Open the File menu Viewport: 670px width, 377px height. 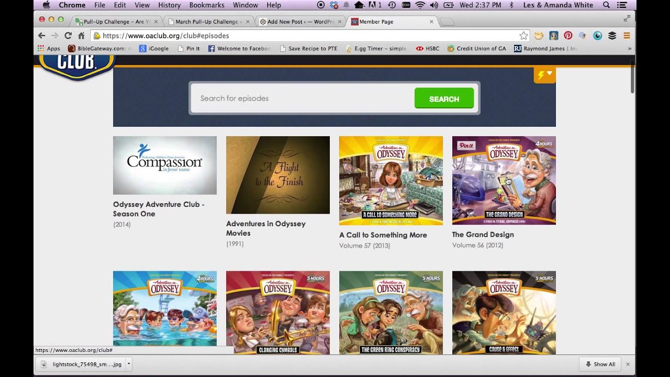99,5
